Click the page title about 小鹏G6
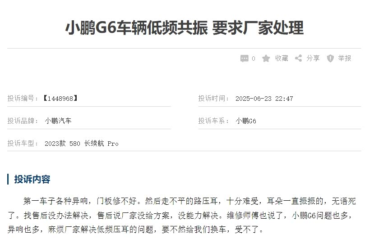 pos(185,27)
